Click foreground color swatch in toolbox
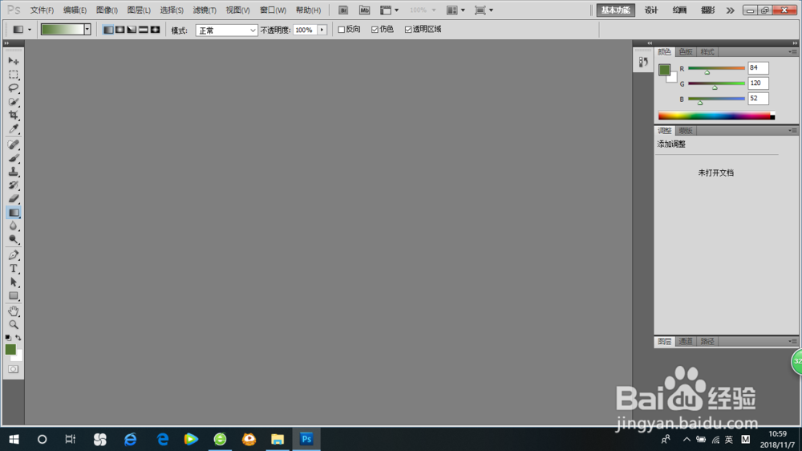 click(x=10, y=349)
